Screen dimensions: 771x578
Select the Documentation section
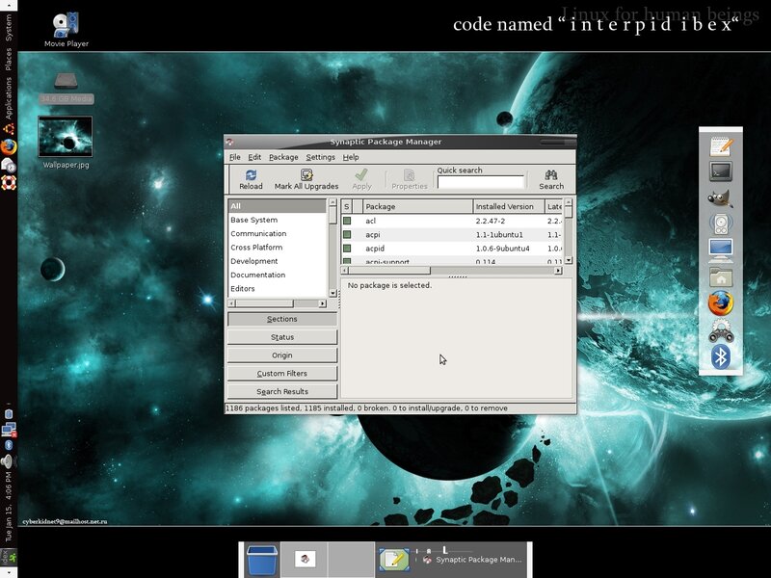[277, 275]
